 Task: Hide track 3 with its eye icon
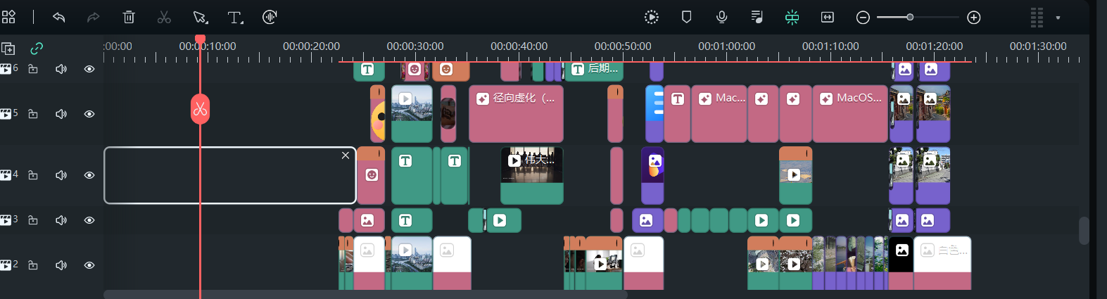(89, 220)
